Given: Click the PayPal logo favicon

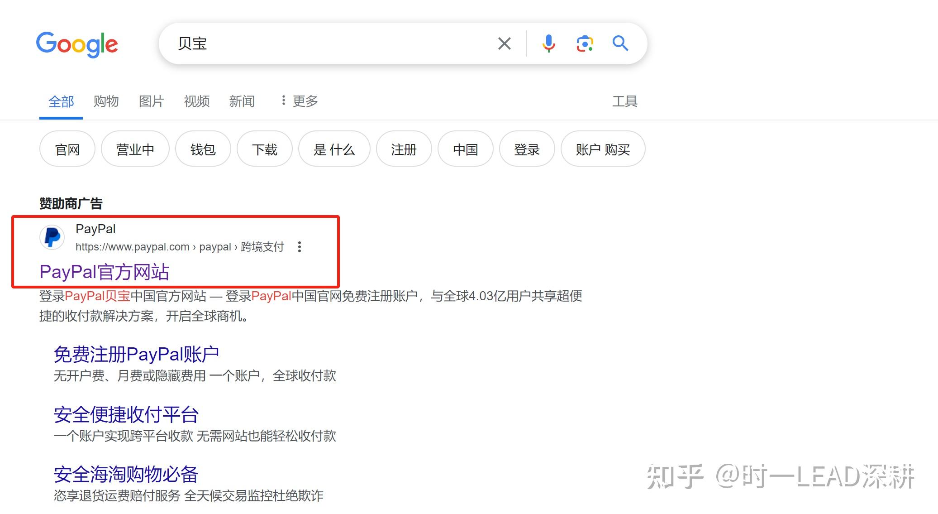Looking at the screenshot, I should 52,237.
